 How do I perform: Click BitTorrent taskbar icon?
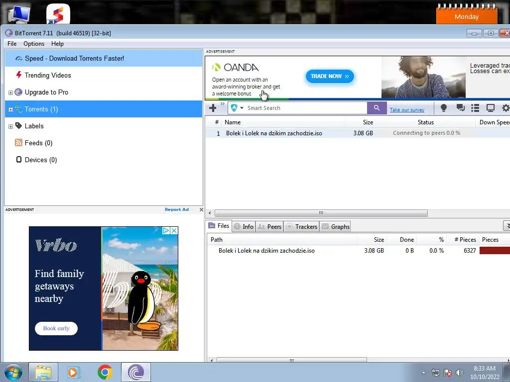click(136, 372)
